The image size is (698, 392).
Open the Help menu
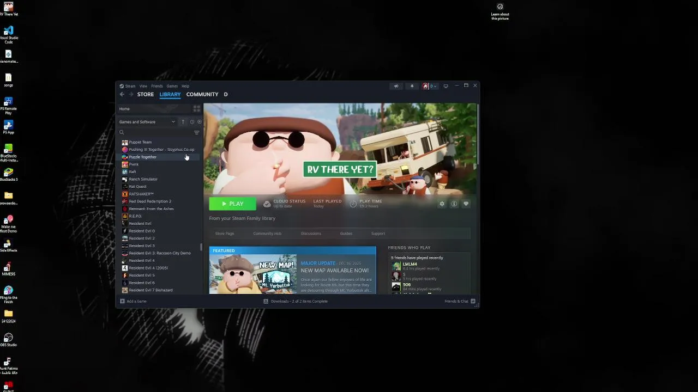[185, 86]
